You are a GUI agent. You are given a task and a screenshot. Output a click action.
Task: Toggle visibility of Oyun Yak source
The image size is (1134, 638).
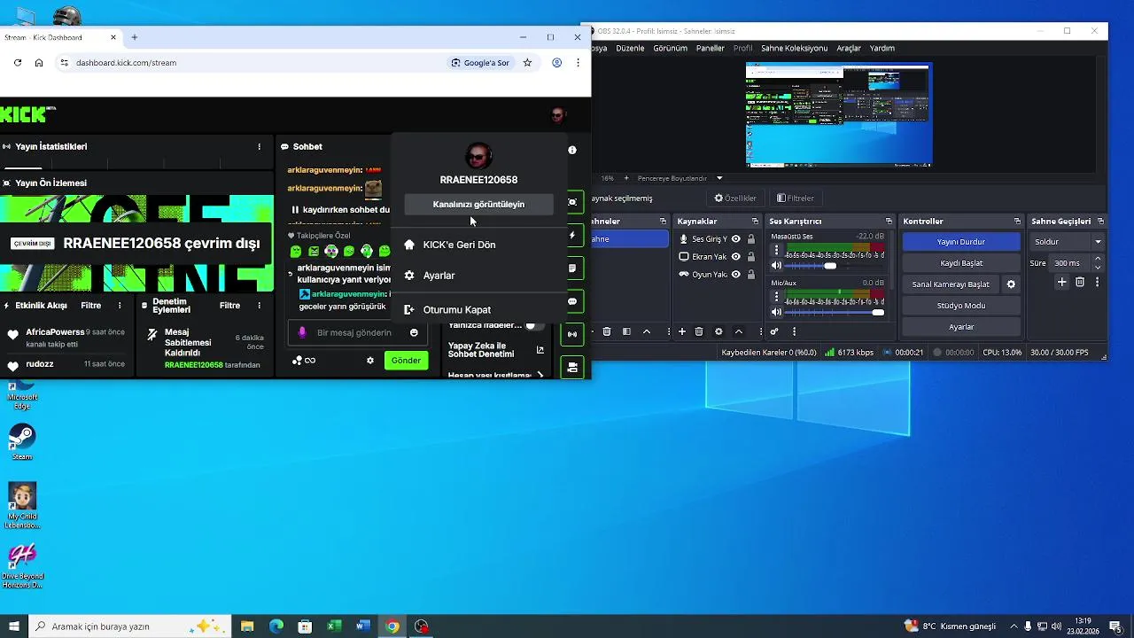(x=735, y=275)
